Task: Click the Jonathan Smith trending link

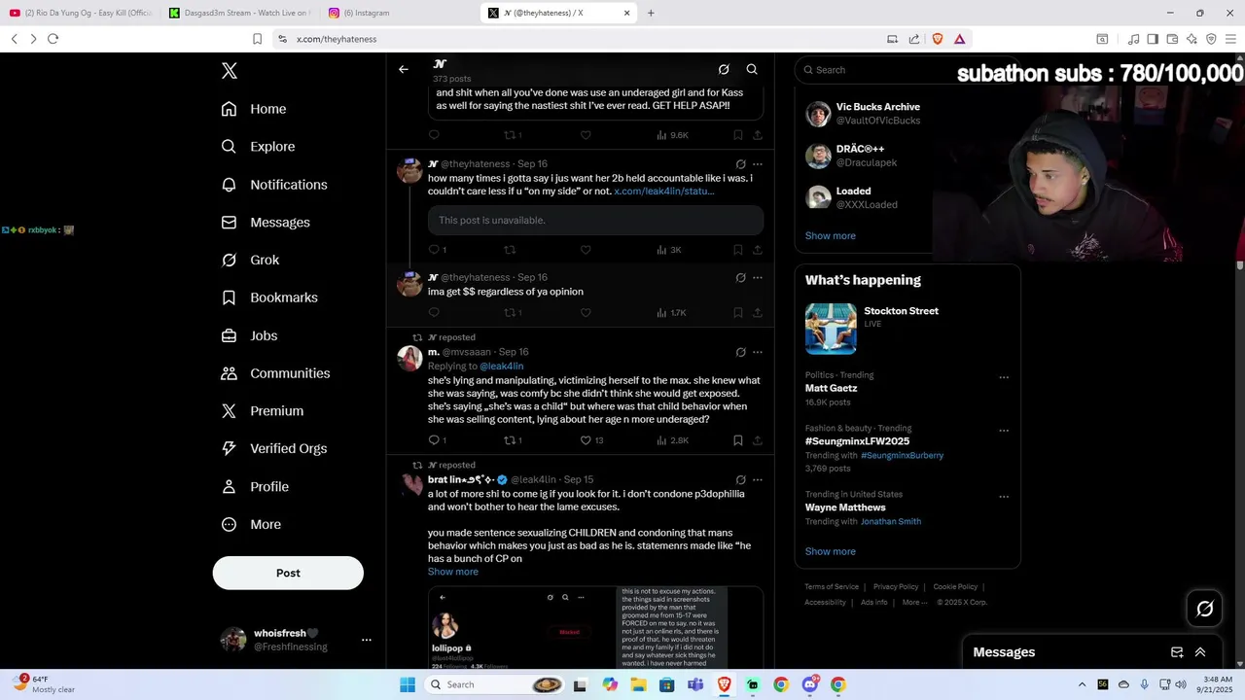Action: (890, 521)
